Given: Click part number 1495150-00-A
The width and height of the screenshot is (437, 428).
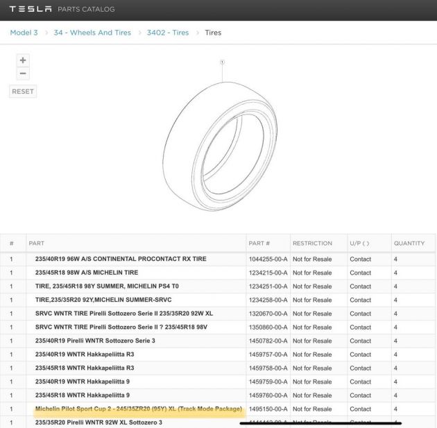Looking at the screenshot, I should point(268,409).
